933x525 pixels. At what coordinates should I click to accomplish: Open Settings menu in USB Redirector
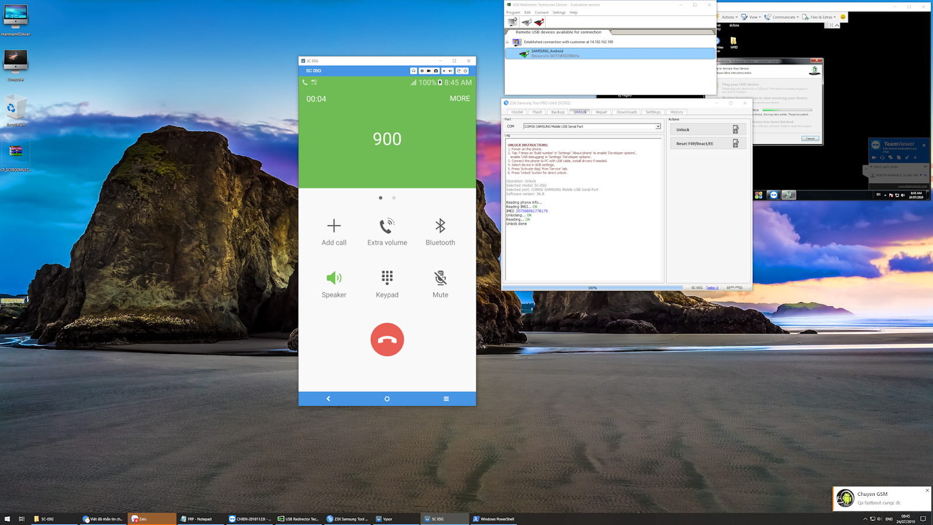pos(559,12)
